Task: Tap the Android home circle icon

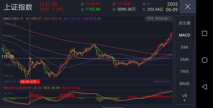Action: 204,60
